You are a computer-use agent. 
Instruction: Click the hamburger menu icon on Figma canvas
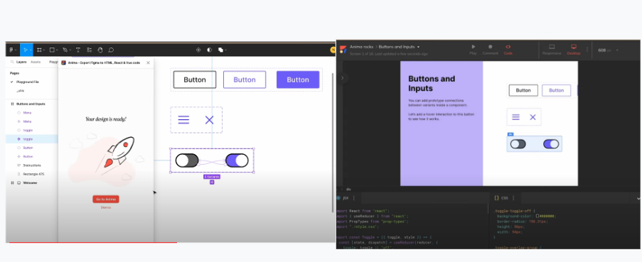coord(183,120)
